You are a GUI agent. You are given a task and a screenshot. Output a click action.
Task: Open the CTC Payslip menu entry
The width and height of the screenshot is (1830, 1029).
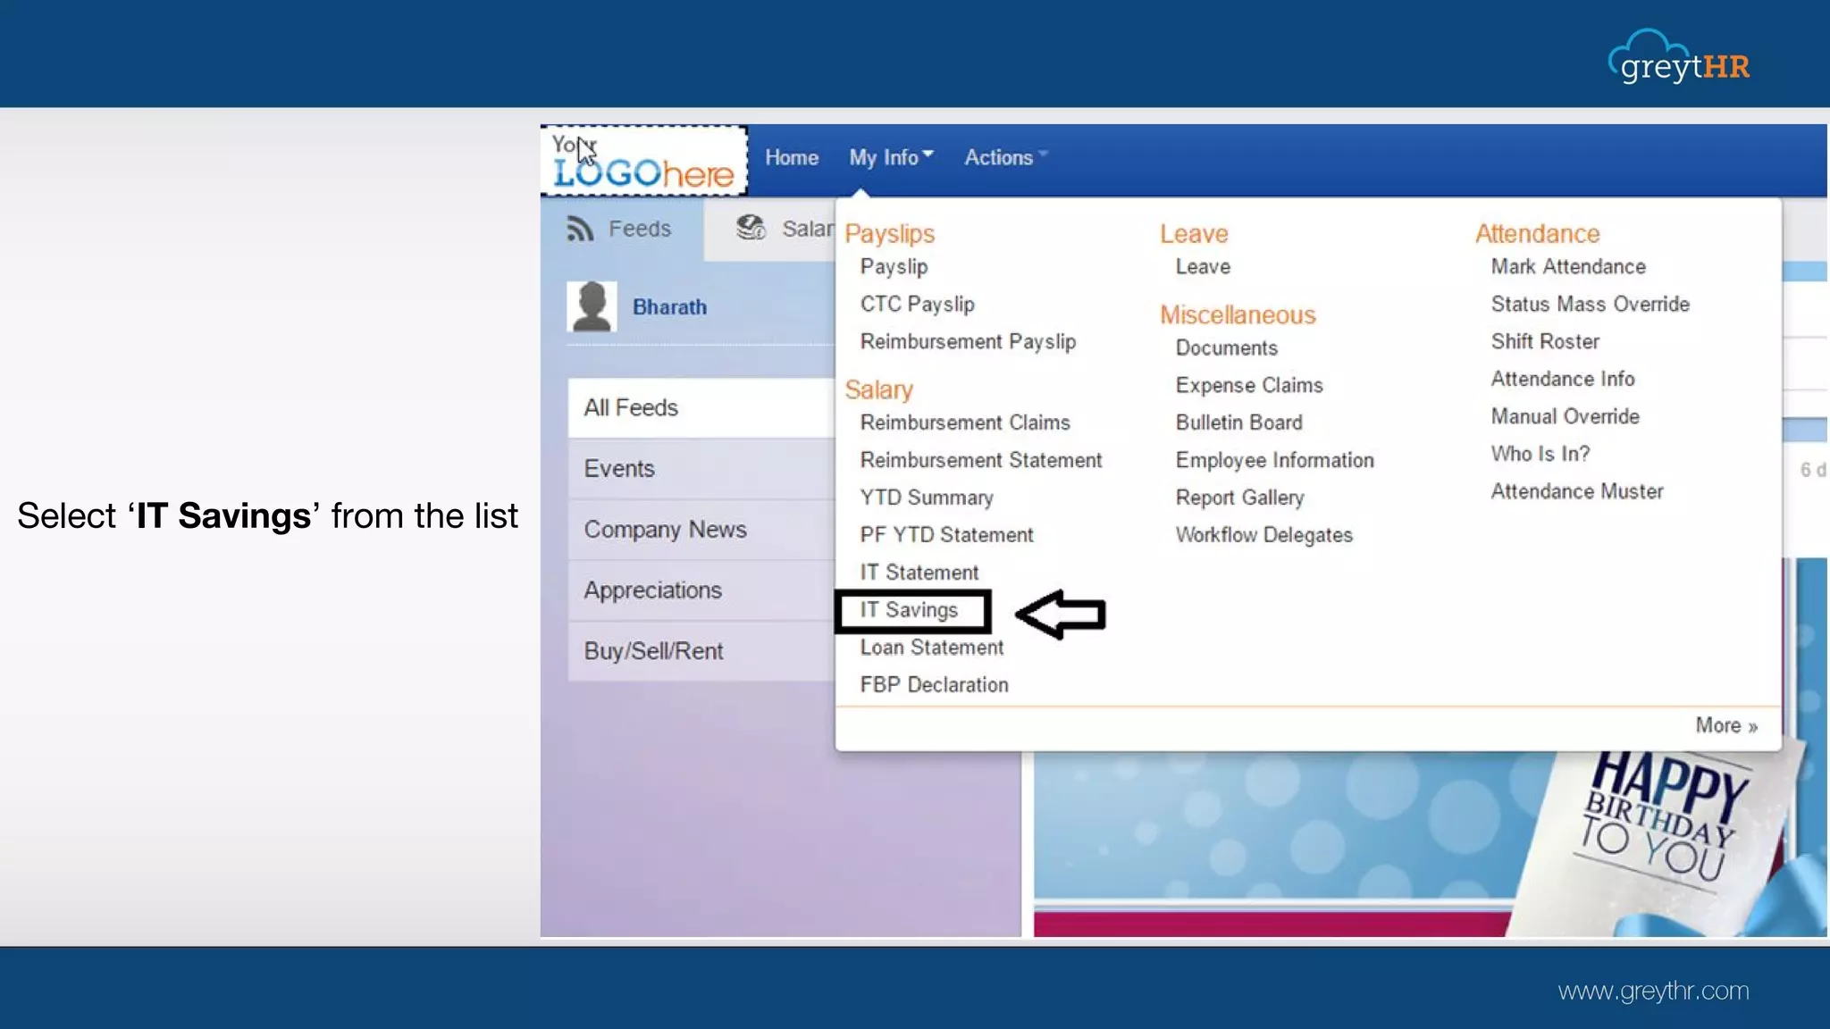tap(917, 305)
